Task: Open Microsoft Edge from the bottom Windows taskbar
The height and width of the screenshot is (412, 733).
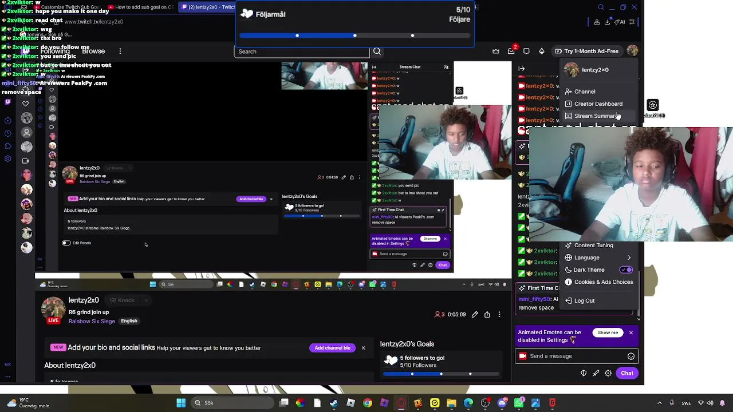Action: 468,403
